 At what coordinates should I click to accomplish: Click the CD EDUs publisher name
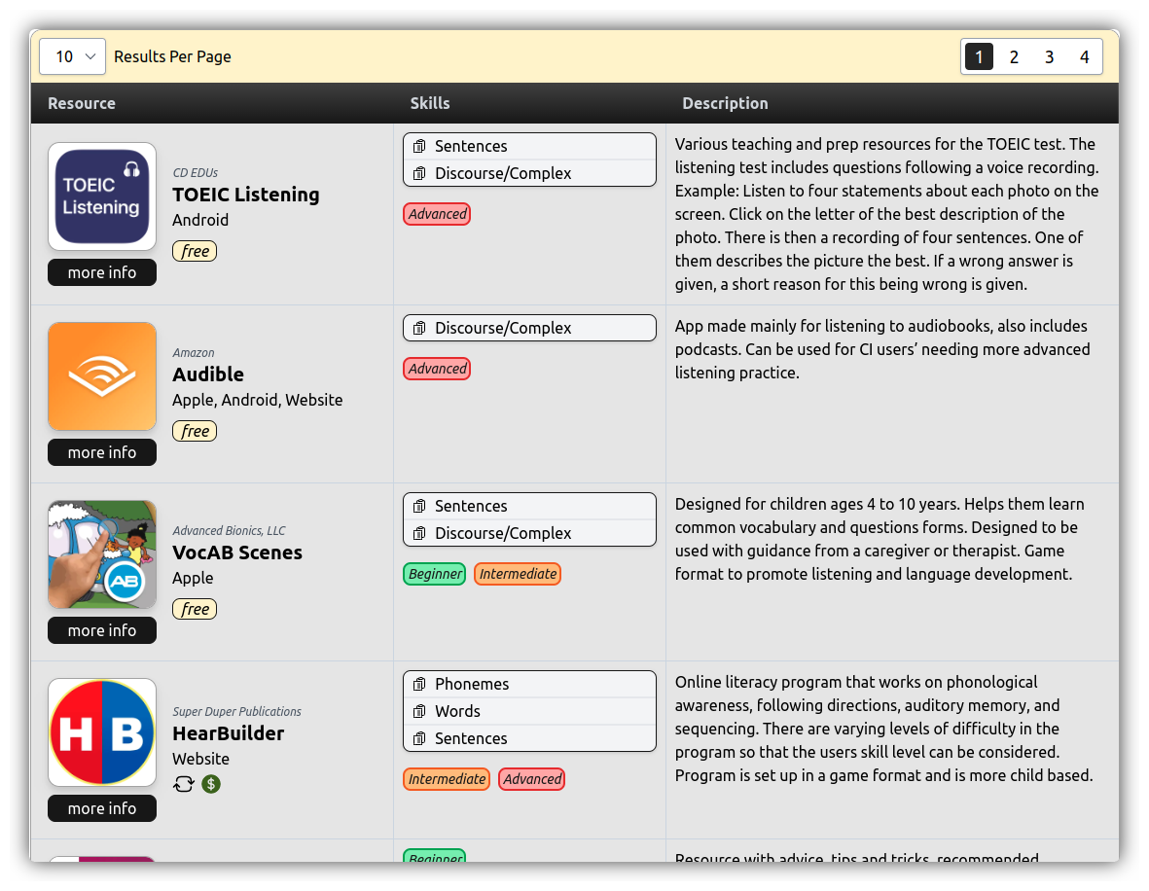195,173
